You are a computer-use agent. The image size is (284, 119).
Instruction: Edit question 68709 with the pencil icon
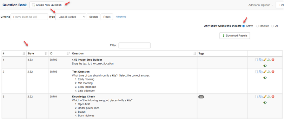pyautogui.click(x=265, y=60)
